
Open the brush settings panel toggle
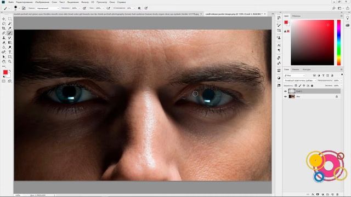[x=24, y=8]
